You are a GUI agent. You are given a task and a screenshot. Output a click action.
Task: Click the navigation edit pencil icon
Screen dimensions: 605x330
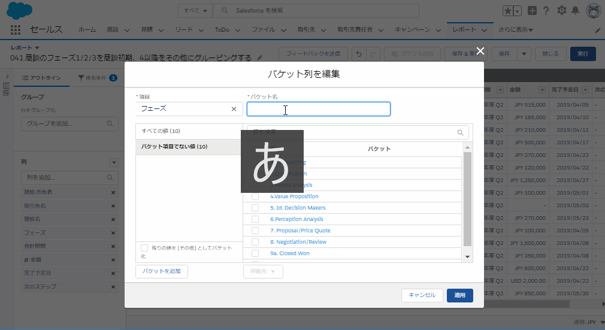point(598,30)
